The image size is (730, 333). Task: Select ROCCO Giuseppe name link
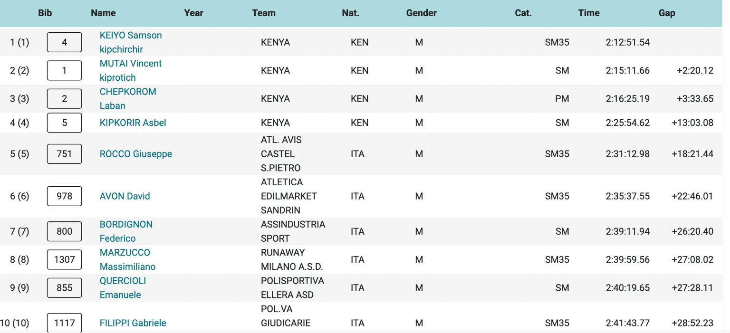click(135, 154)
